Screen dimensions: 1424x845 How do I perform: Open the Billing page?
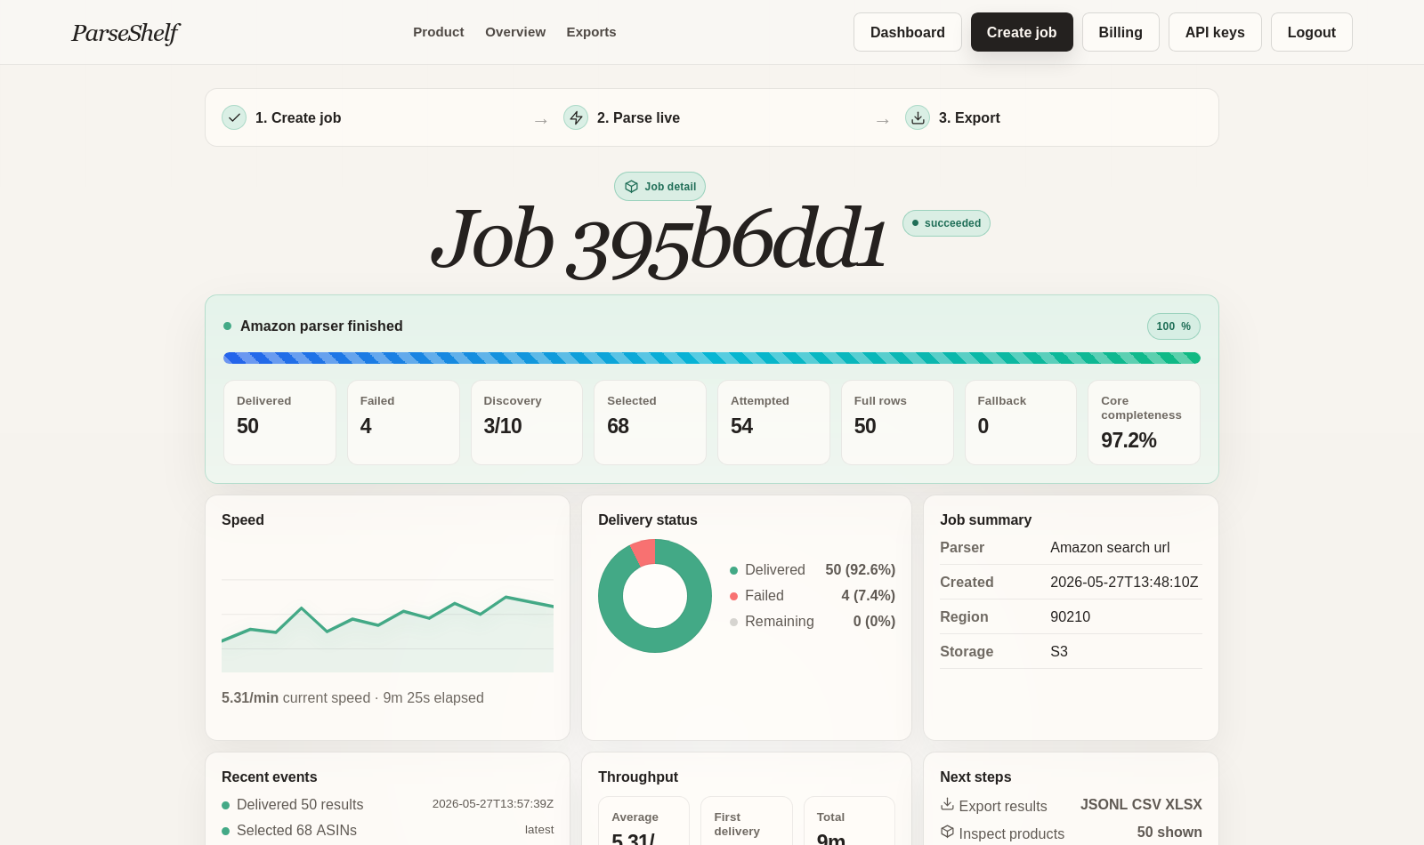tap(1121, 32)
